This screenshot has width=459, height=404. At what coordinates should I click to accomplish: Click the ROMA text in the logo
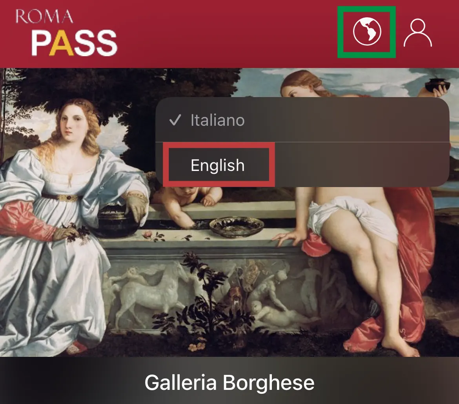pyautogui.click(x=44, y=17)
